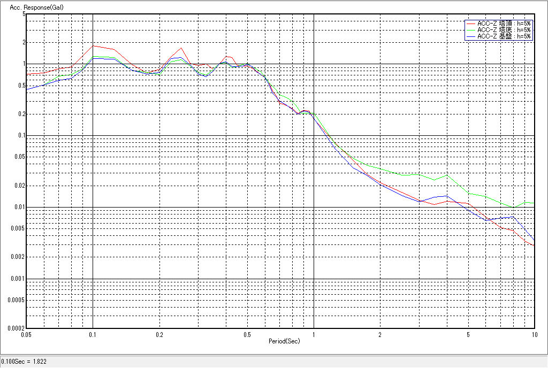Click the blue line swatch in the legend
This screenshot has height=368, width=548.
(471, 36)
